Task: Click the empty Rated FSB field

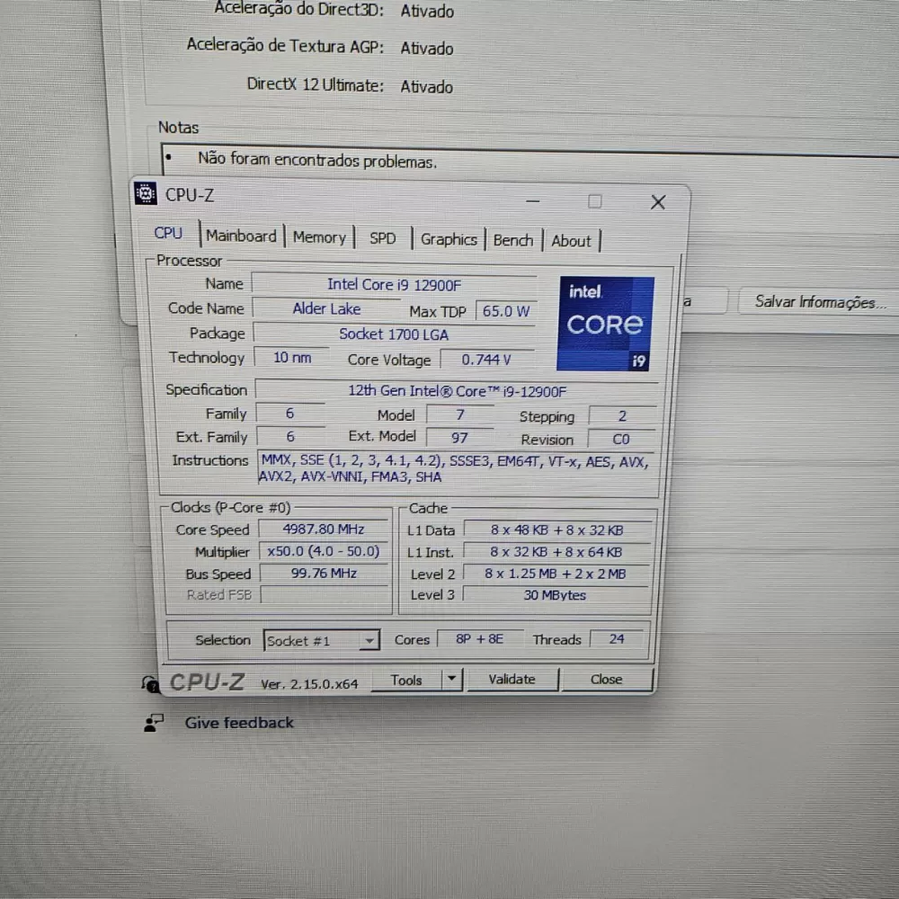Action: pos(325,594)
